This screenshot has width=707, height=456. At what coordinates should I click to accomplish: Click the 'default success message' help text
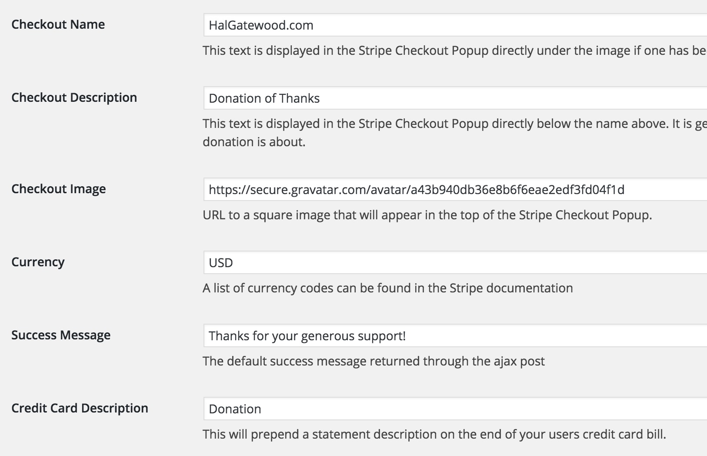click(374, 362)
